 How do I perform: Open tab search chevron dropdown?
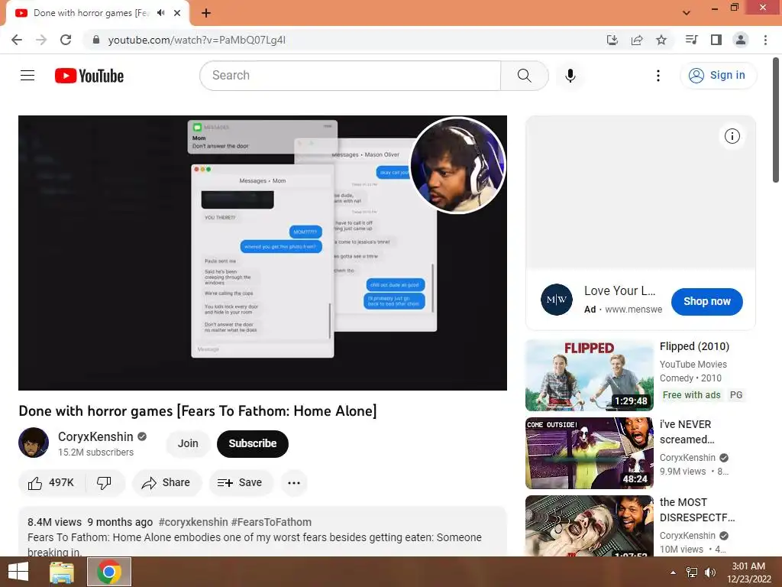point(687,13)
